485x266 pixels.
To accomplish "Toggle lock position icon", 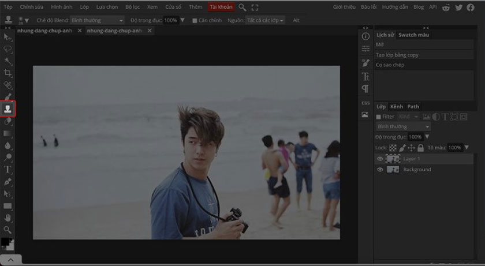I will pyautogui.click(x=411, y=148).
